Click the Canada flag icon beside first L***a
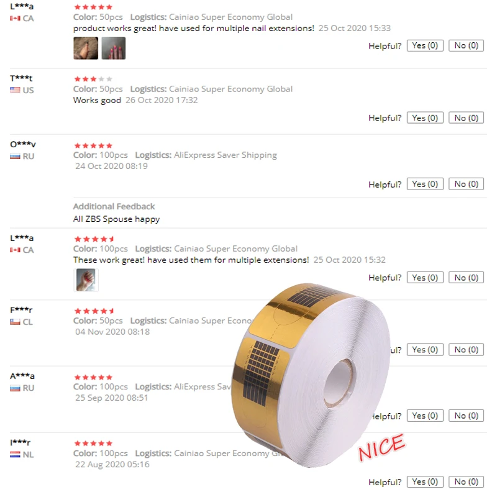The image size is (497, 497). [x=15, y=19]
